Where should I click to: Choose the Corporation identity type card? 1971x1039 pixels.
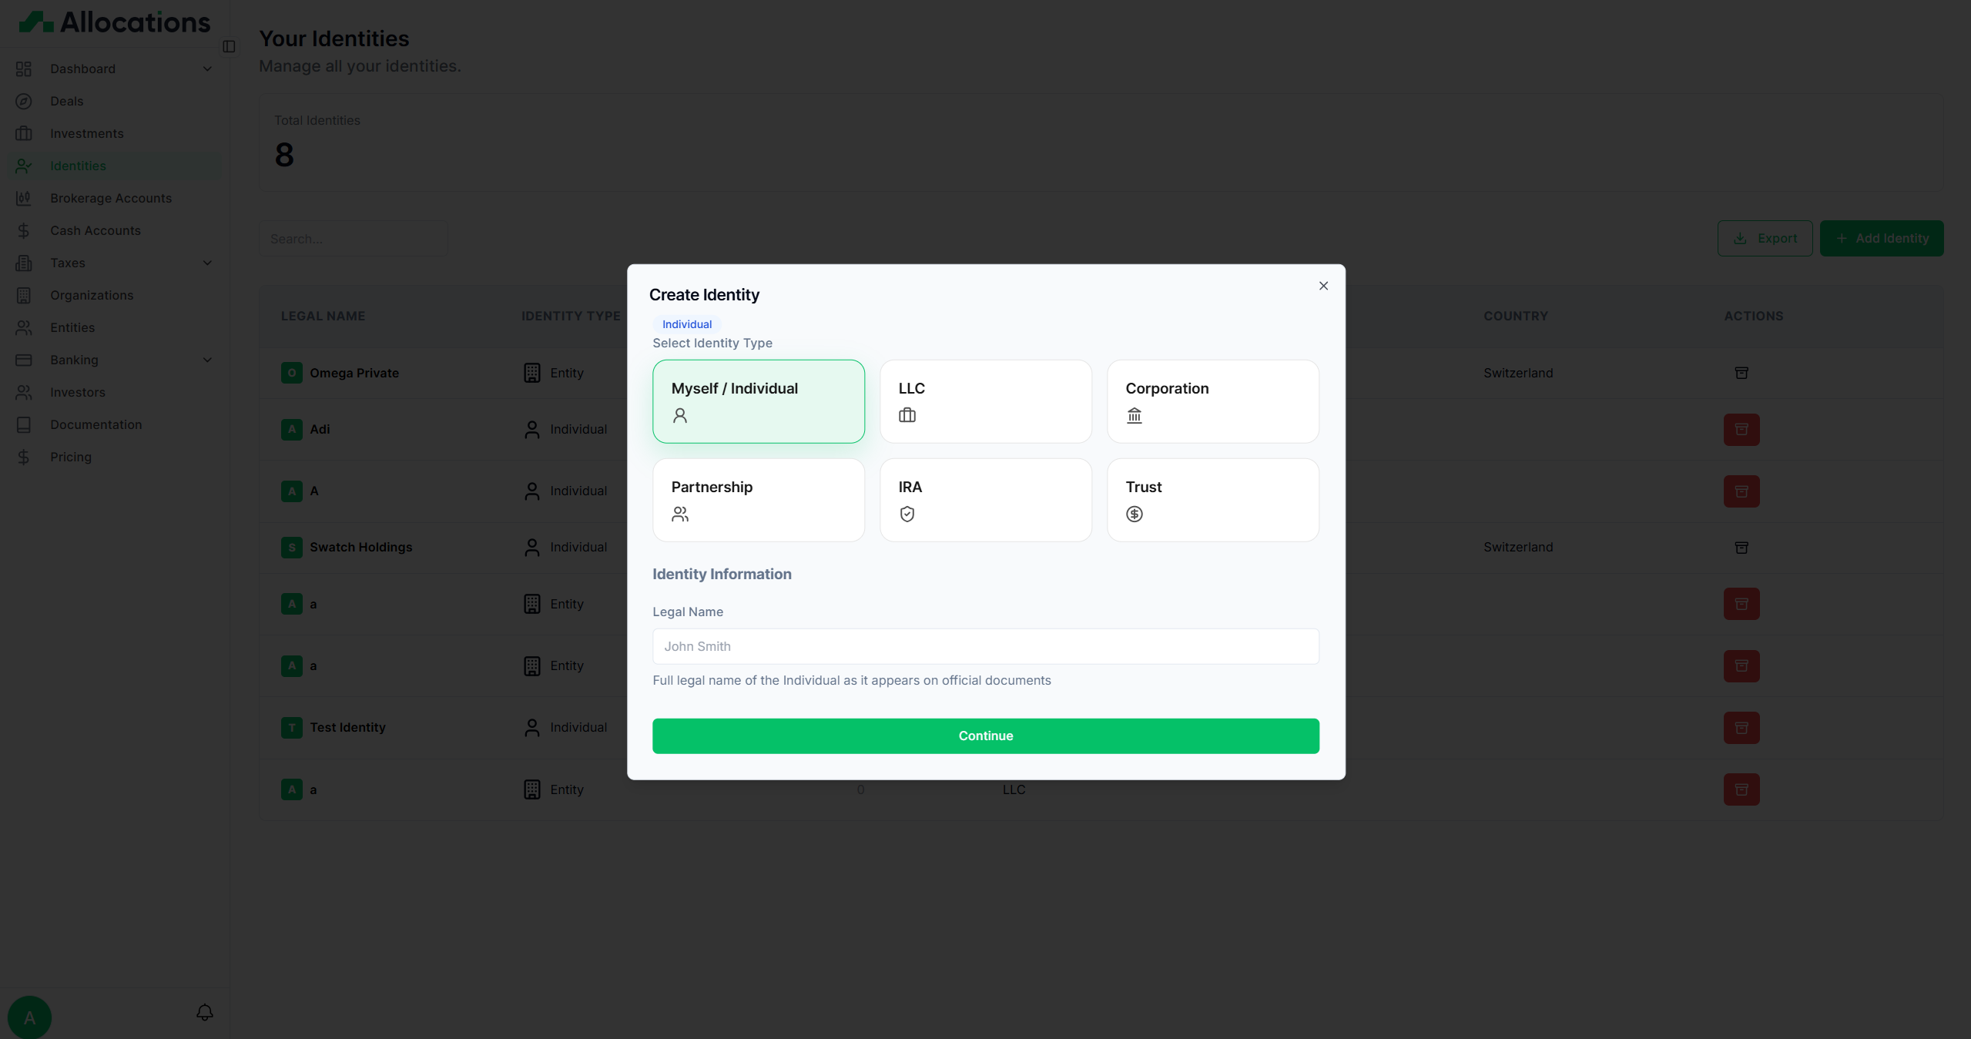click(x=1212, y=401)
